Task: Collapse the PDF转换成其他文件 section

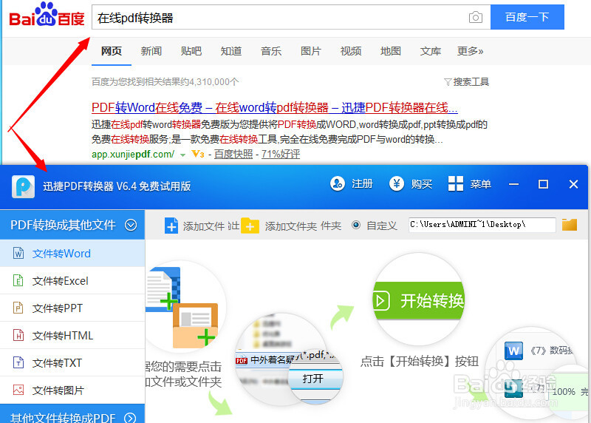Action: click(131, 225)
